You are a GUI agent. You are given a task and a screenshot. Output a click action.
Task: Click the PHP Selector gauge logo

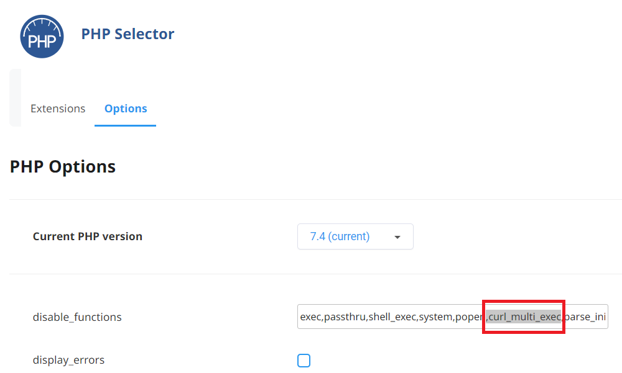tap(42, 36)
